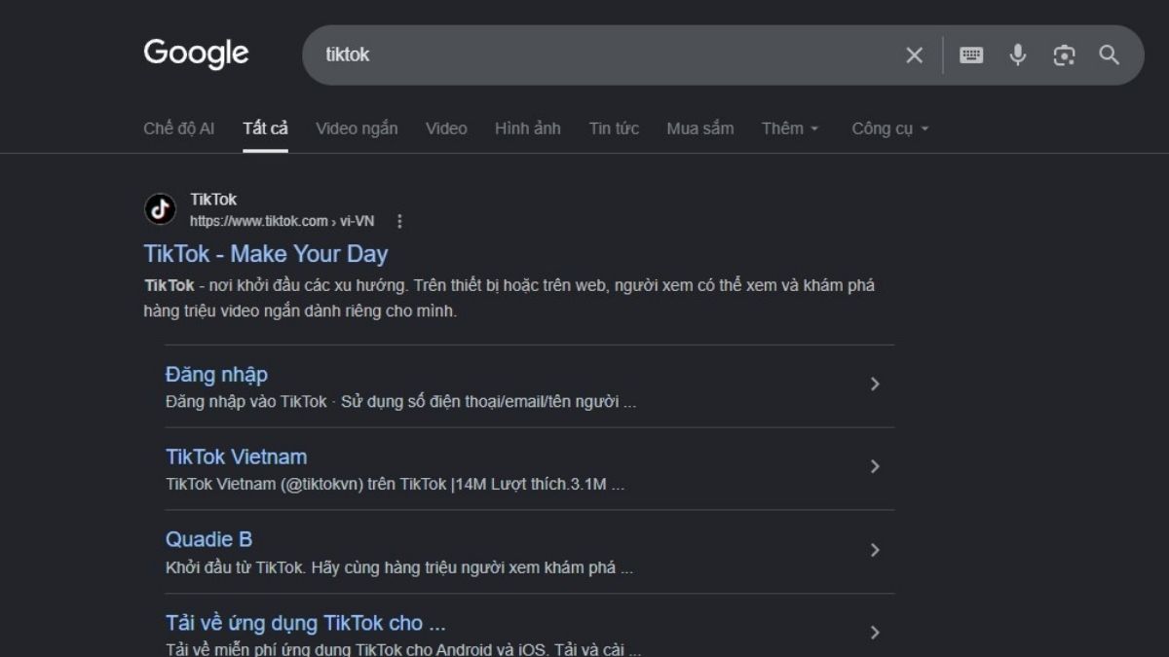This screenshot has height=657, width=1169.
Task: Search by image with lens icon
Action: pyautogui.click(x=1064, y=55)
